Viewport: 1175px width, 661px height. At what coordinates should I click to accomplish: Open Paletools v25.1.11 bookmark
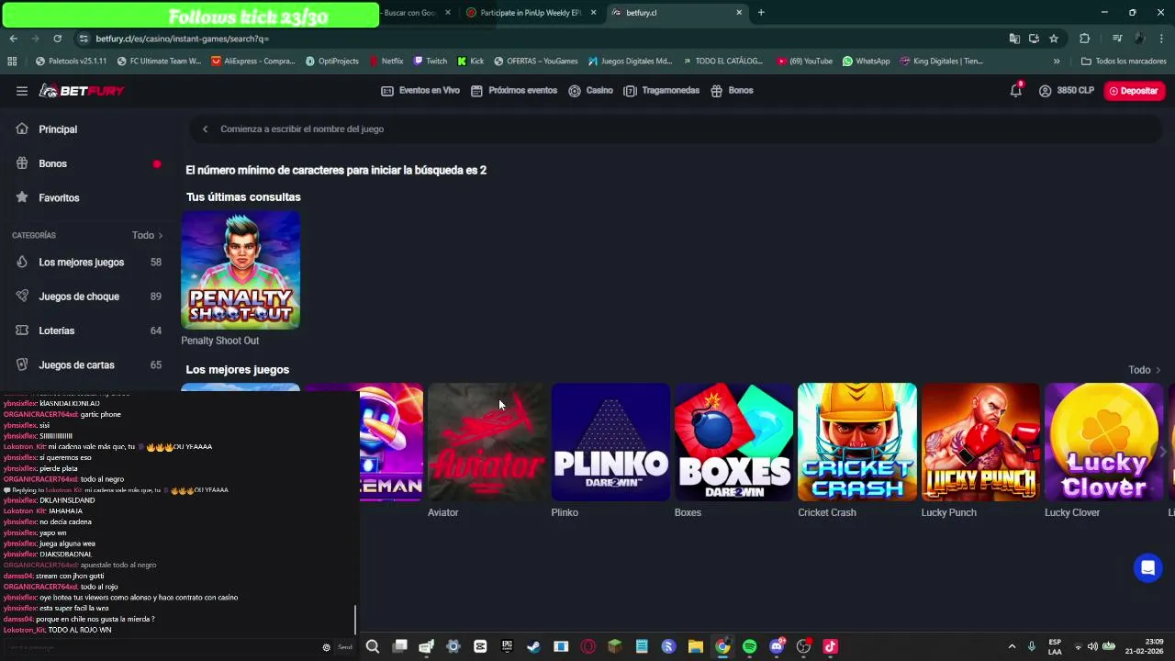(x=71, y=62)
